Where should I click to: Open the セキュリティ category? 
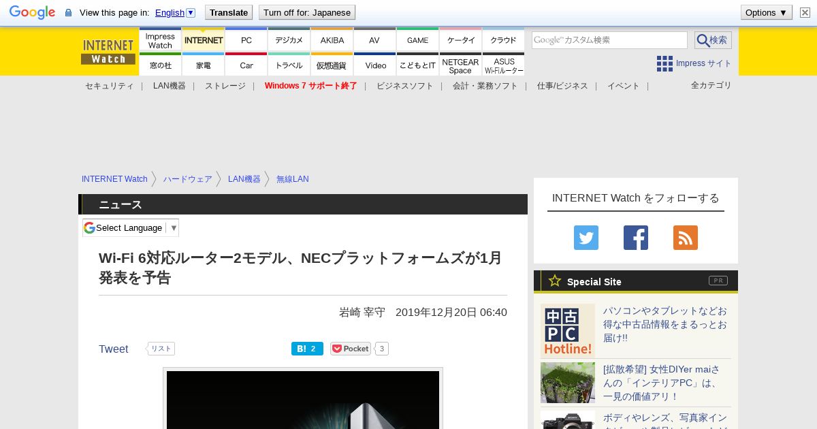click(x=109, y=86)
